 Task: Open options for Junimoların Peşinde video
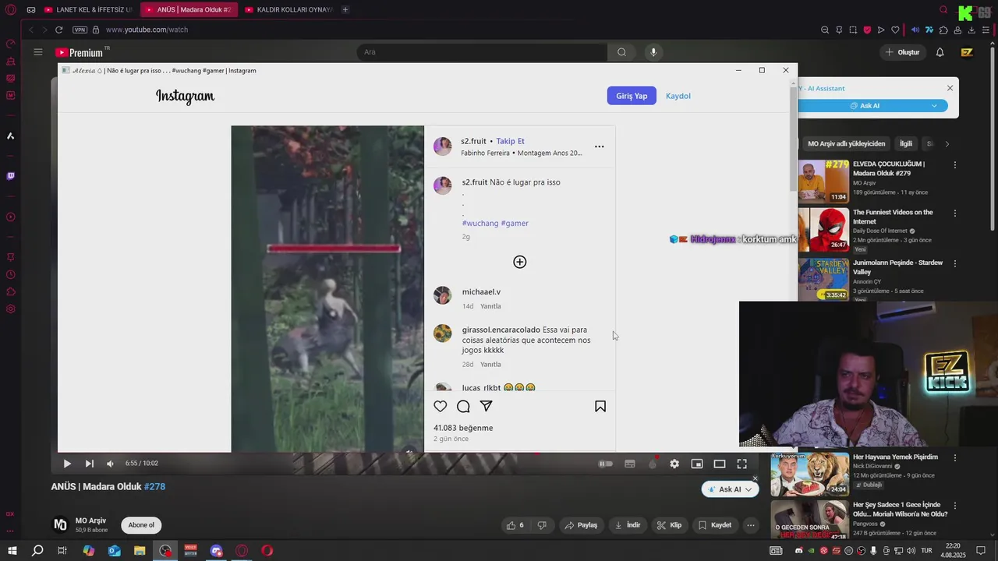coord(955,264)
